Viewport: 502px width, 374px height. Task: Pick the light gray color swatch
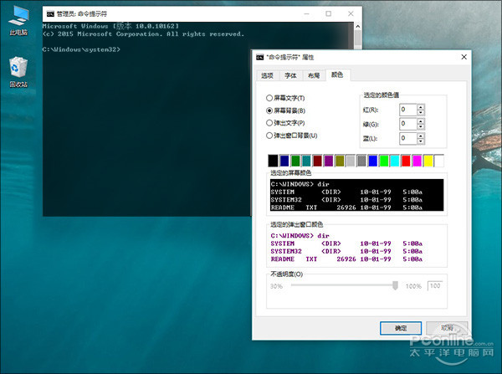tap(351, 161)
